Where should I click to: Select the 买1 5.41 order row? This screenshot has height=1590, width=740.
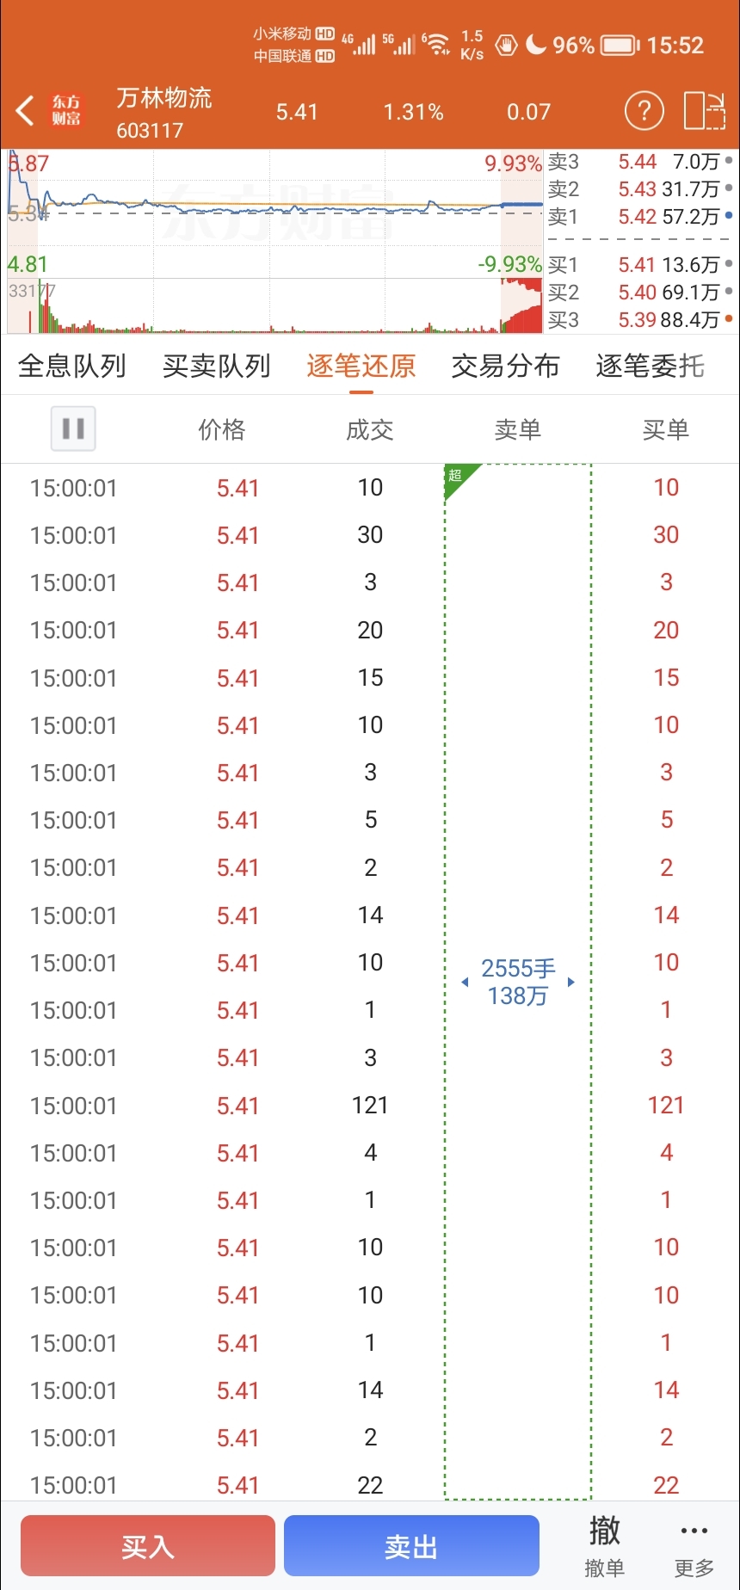point(639,265)
